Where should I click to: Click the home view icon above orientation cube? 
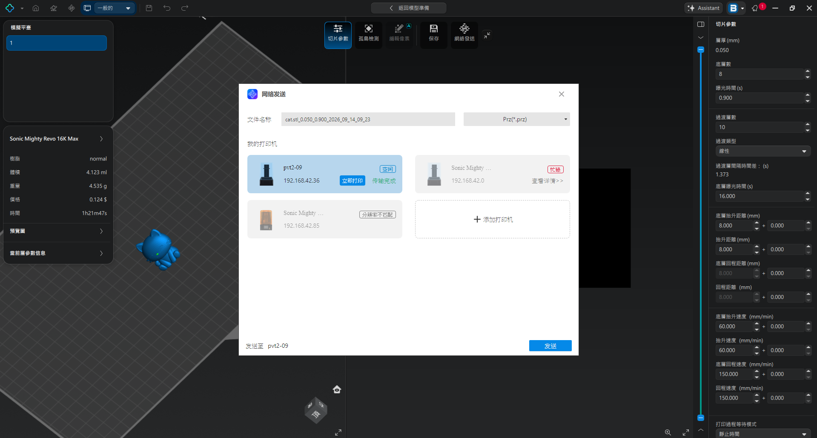337,389
